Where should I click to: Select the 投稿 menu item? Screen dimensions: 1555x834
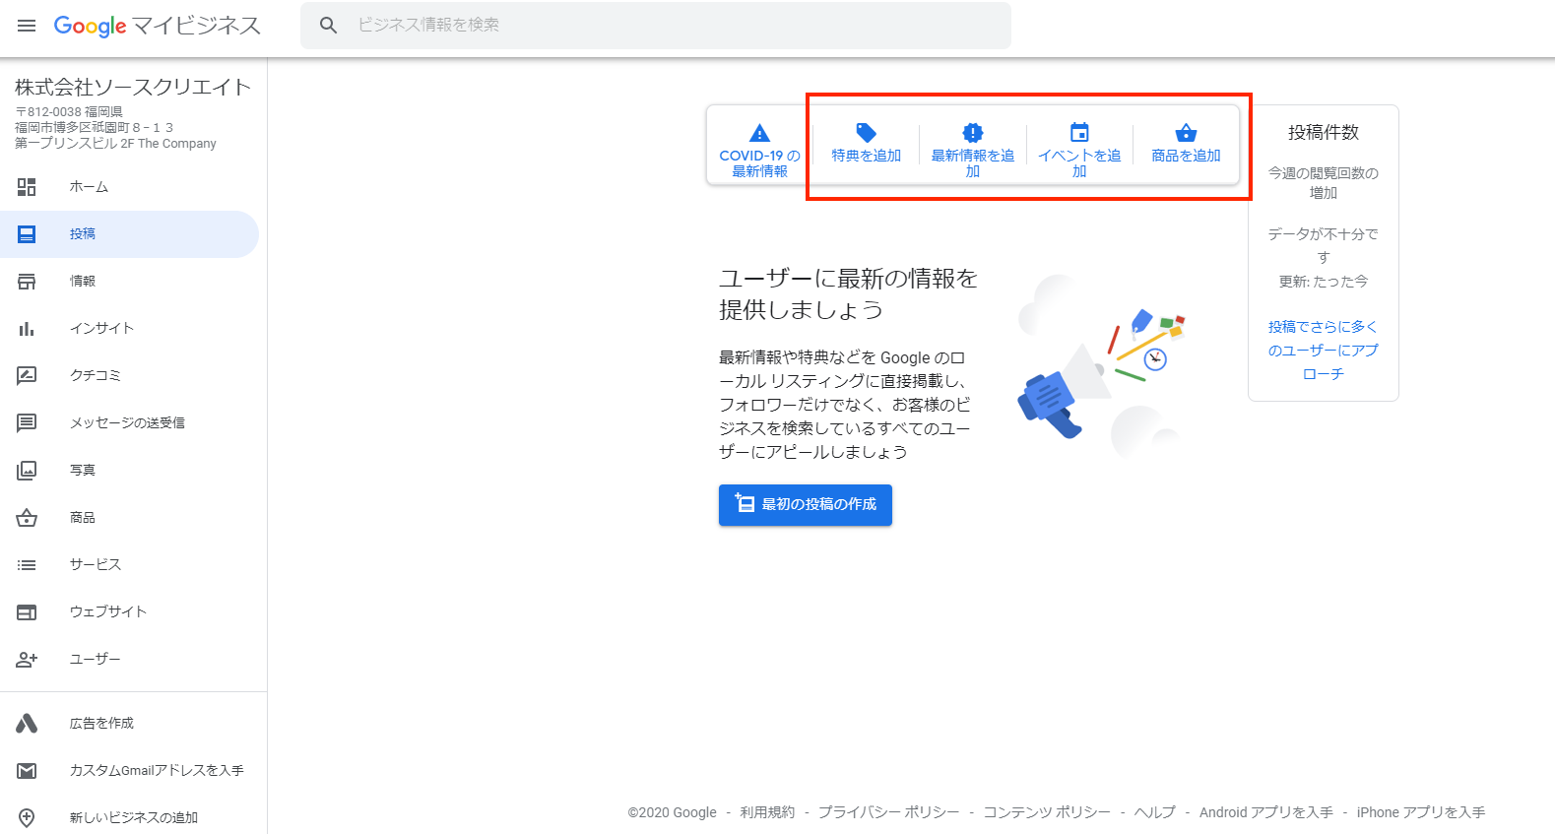click(x=129, y=234)
